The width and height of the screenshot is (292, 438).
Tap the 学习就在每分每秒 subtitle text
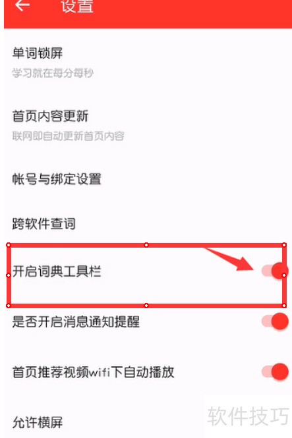(53, 73)
